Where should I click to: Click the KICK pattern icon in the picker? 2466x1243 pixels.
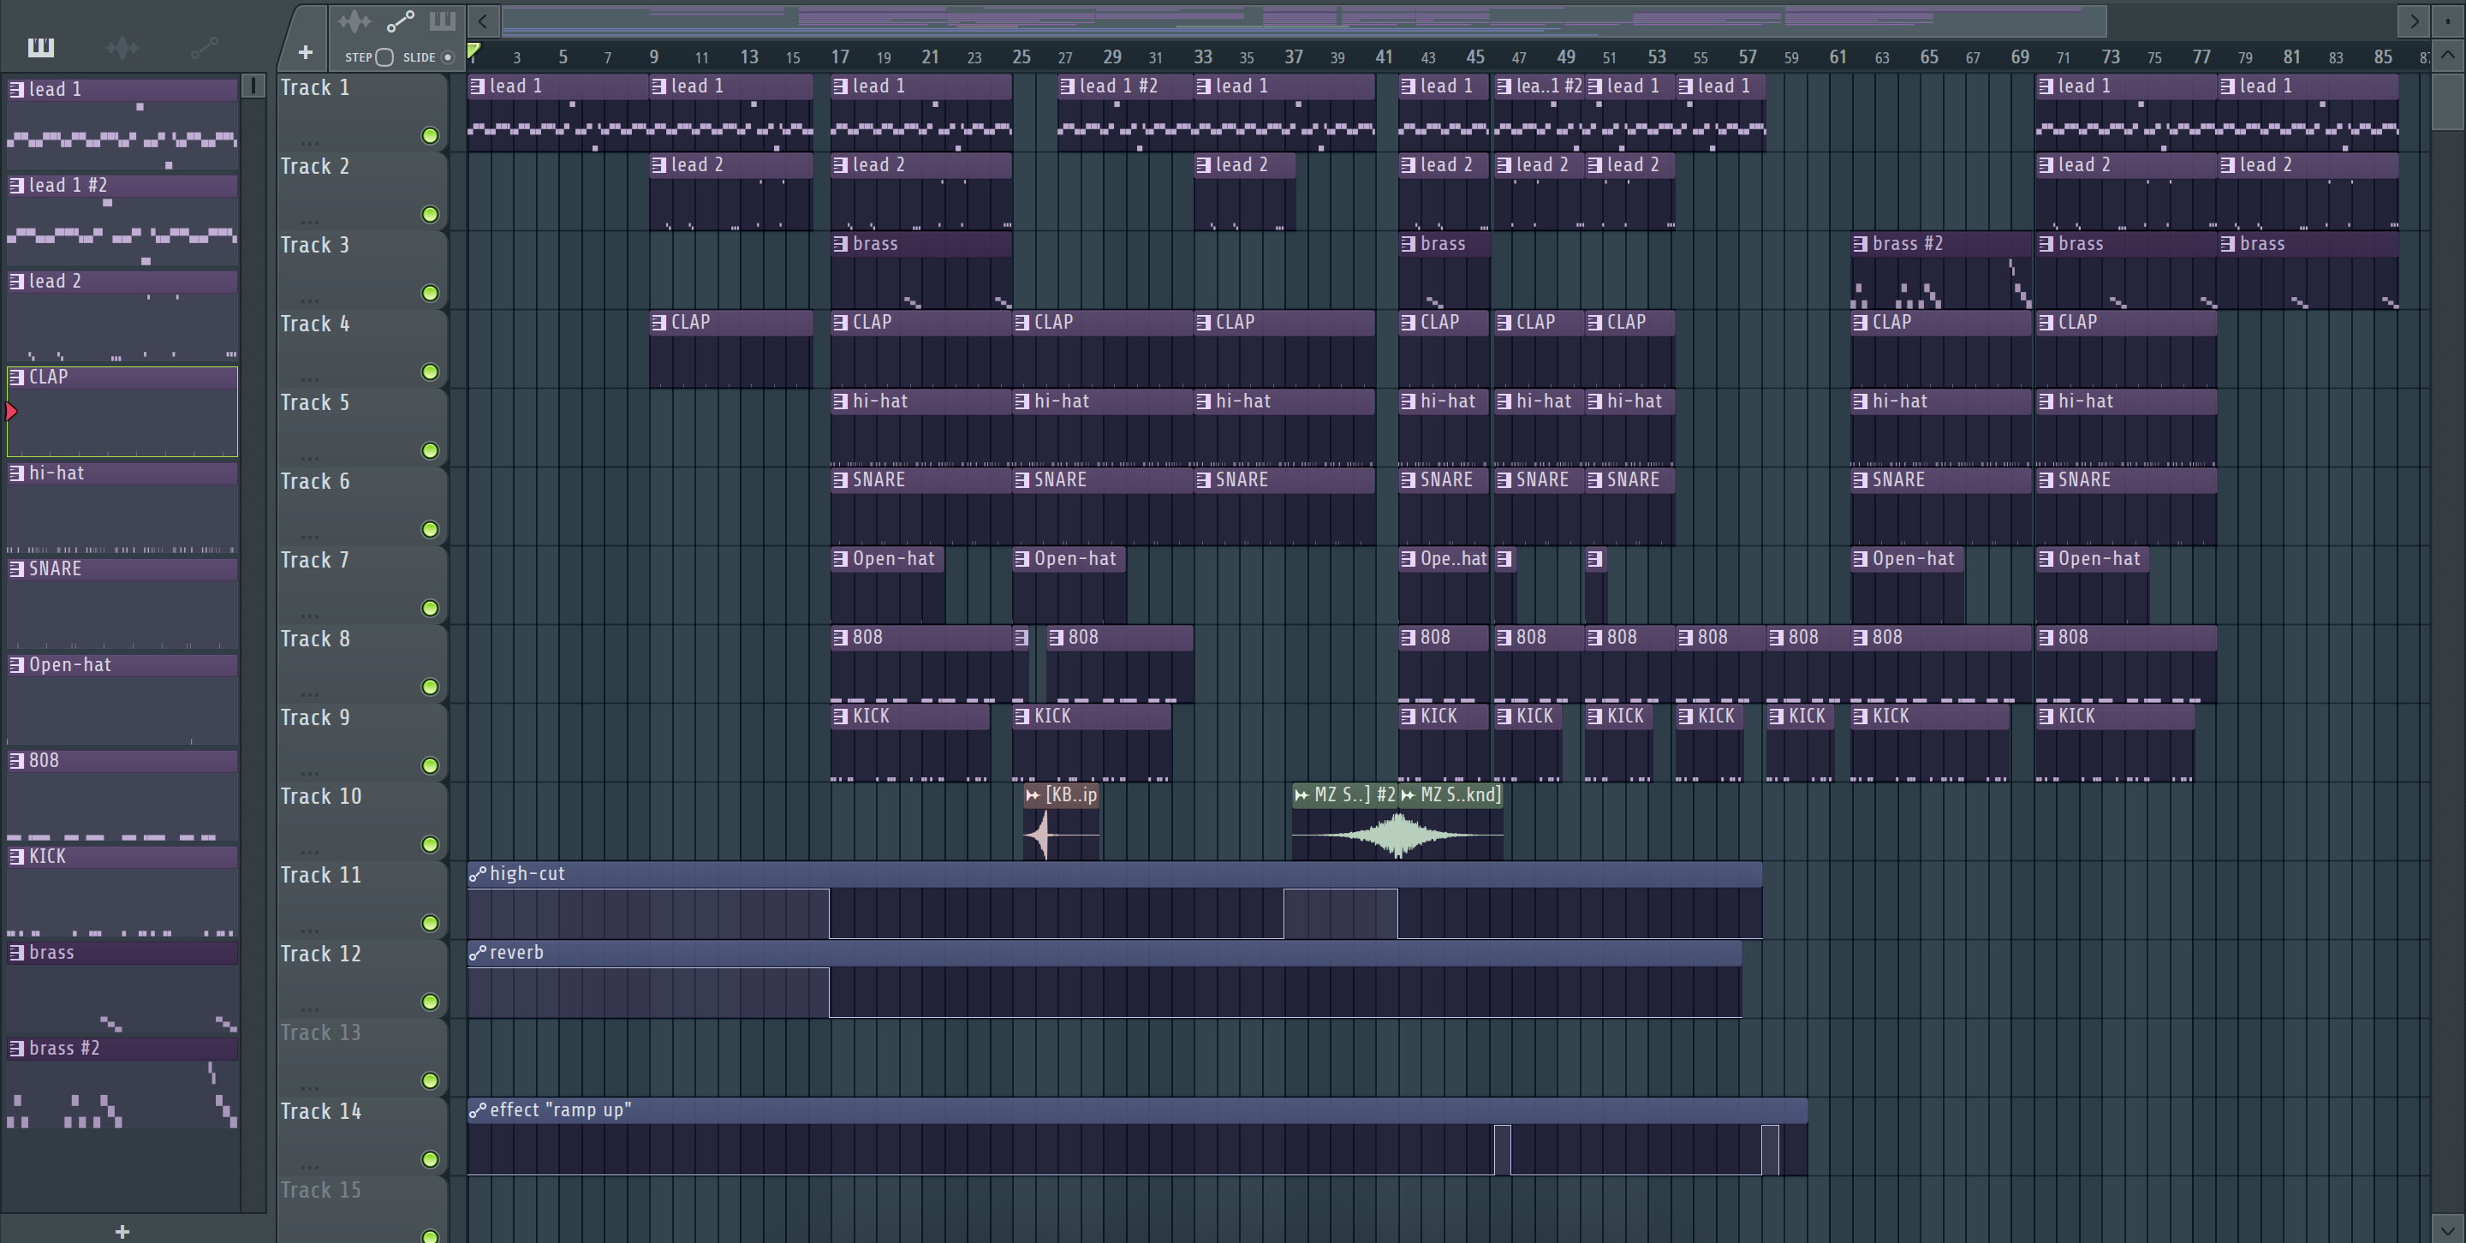pyautogui.click(x=17, y=856)
